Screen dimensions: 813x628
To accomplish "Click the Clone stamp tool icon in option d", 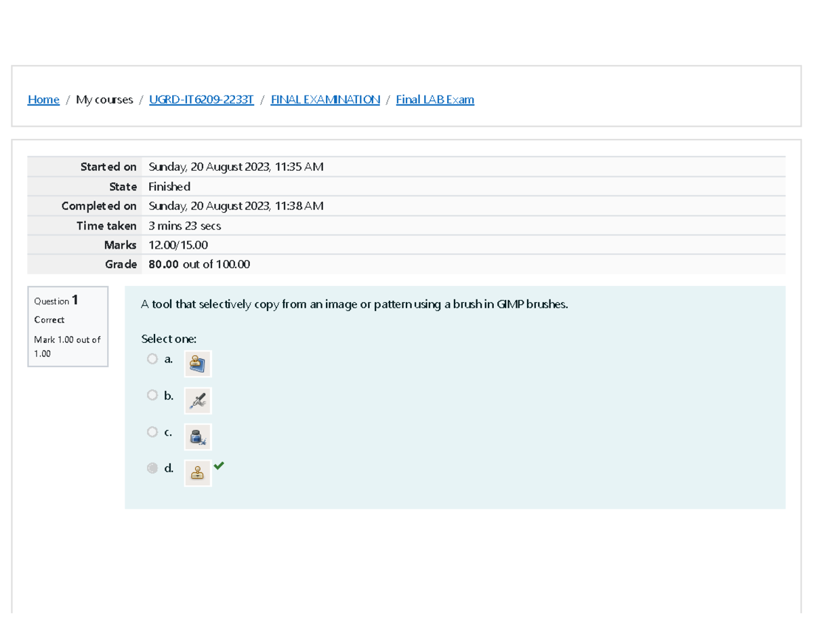I will (x=198, y=472).
